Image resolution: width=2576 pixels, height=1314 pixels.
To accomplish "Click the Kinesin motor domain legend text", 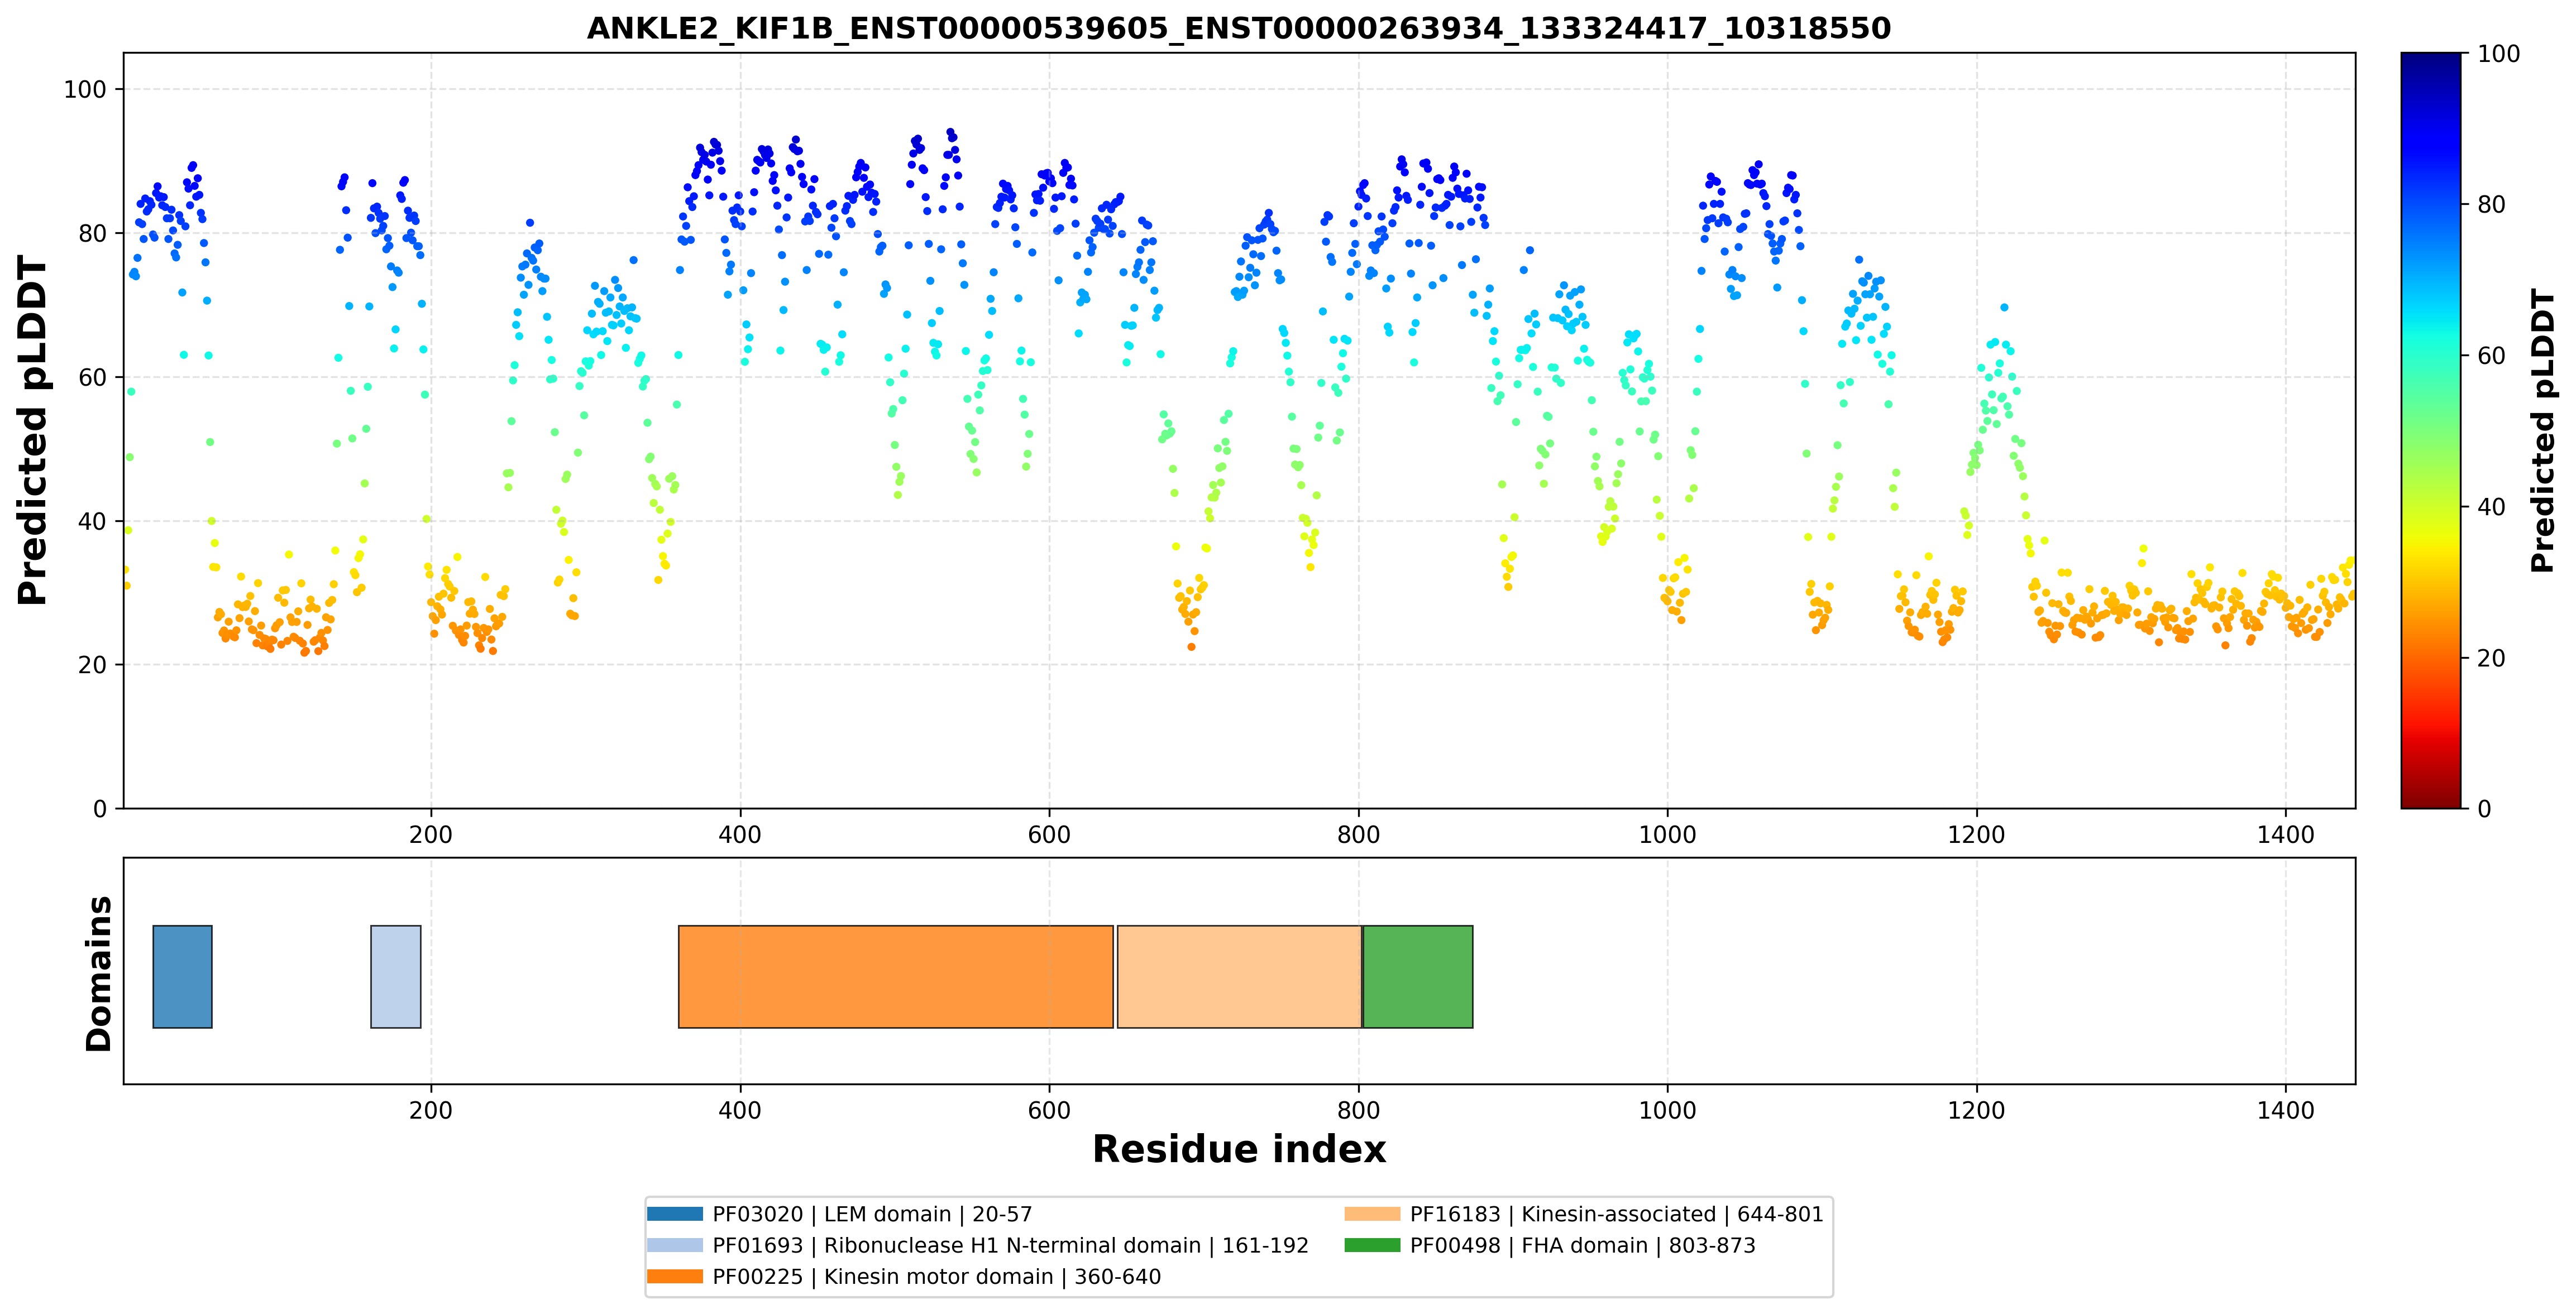I will click(937, 1277).
